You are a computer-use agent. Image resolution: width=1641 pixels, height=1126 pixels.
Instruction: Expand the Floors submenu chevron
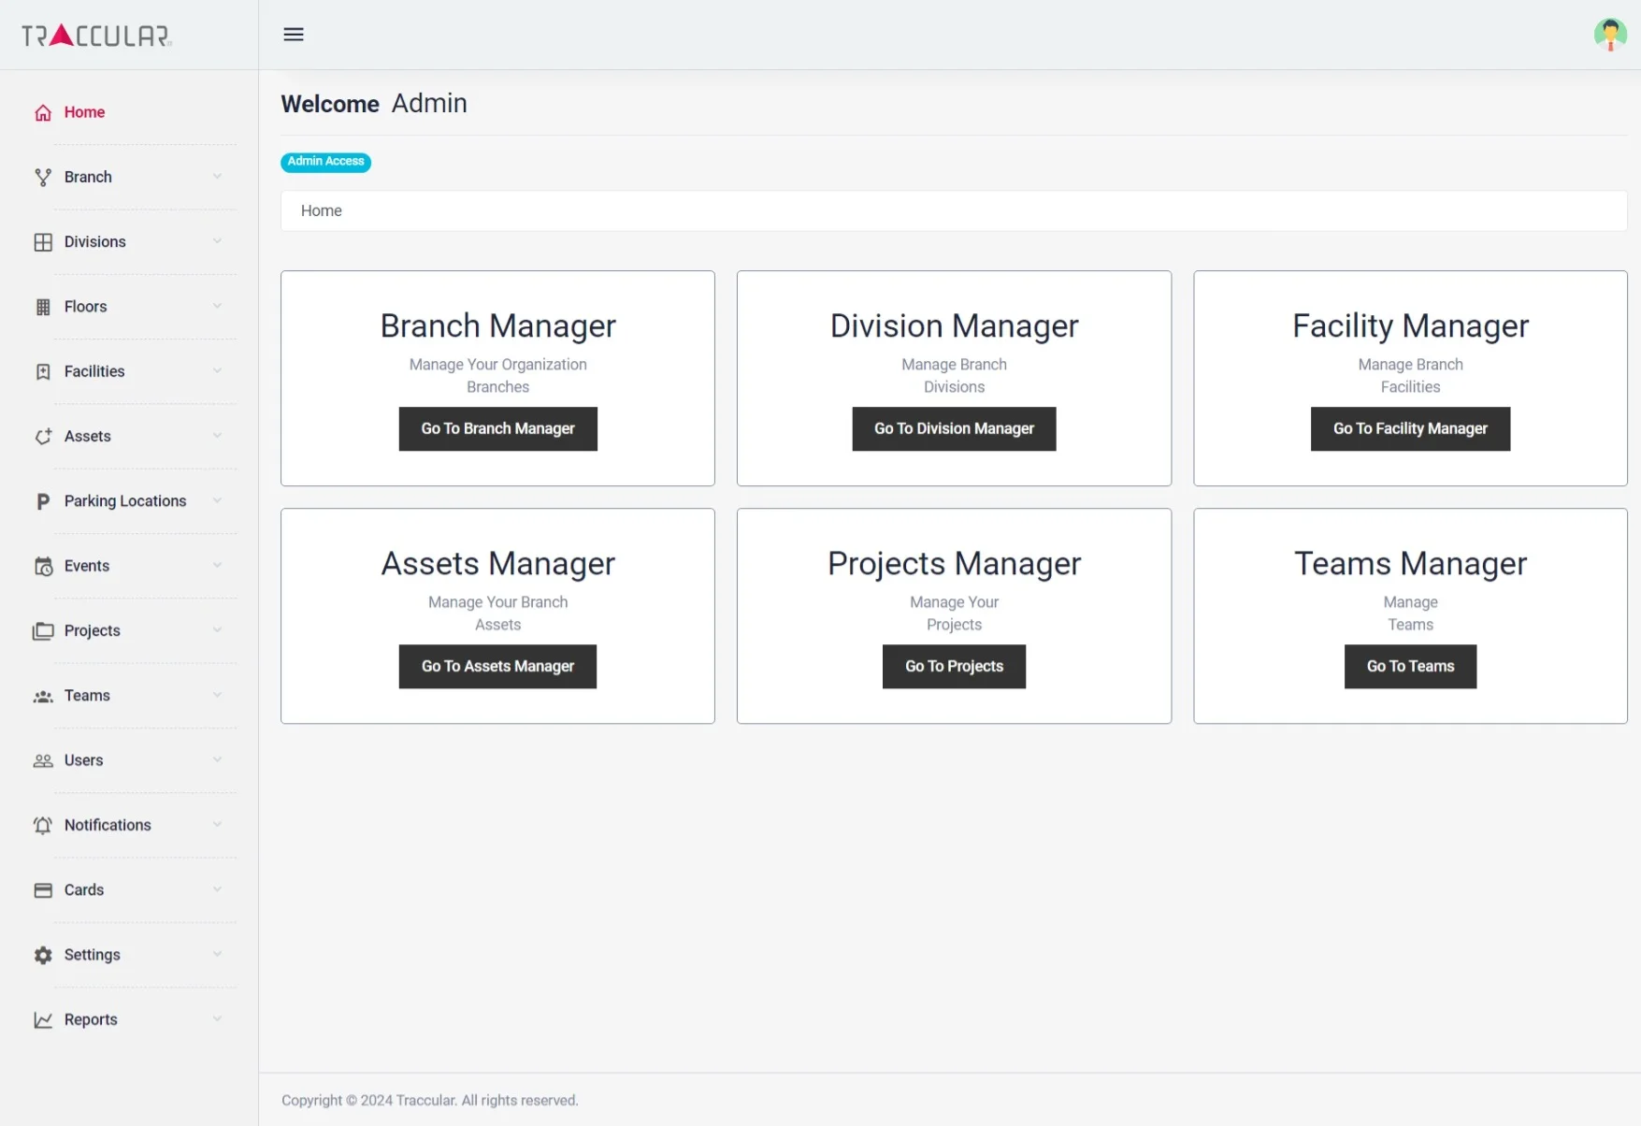pos(217,307)
